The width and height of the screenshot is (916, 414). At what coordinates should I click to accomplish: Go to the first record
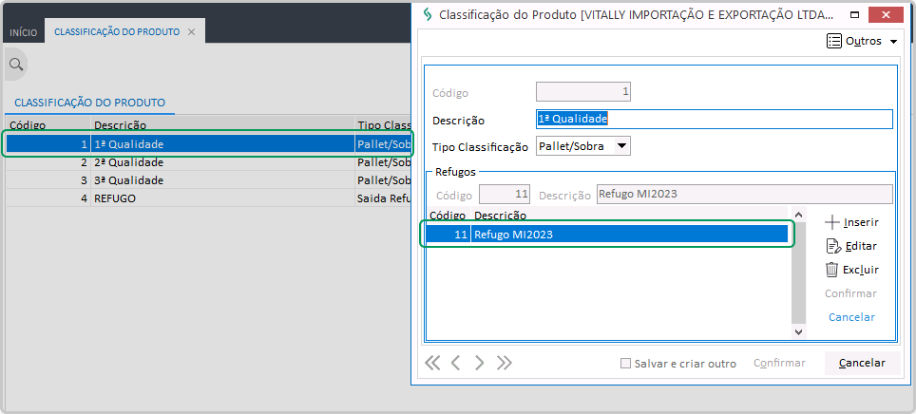(433, 363)
